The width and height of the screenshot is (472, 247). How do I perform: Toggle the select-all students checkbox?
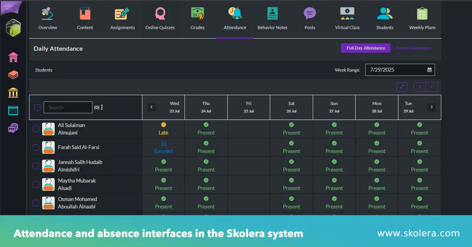click(x=37, y=107)
